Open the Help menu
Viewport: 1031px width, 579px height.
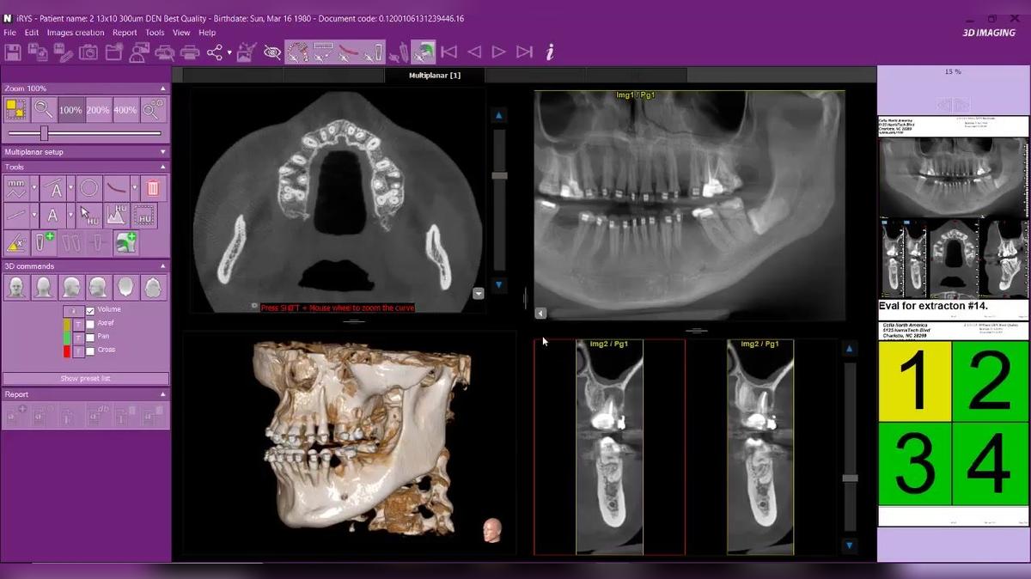(207, 33)
